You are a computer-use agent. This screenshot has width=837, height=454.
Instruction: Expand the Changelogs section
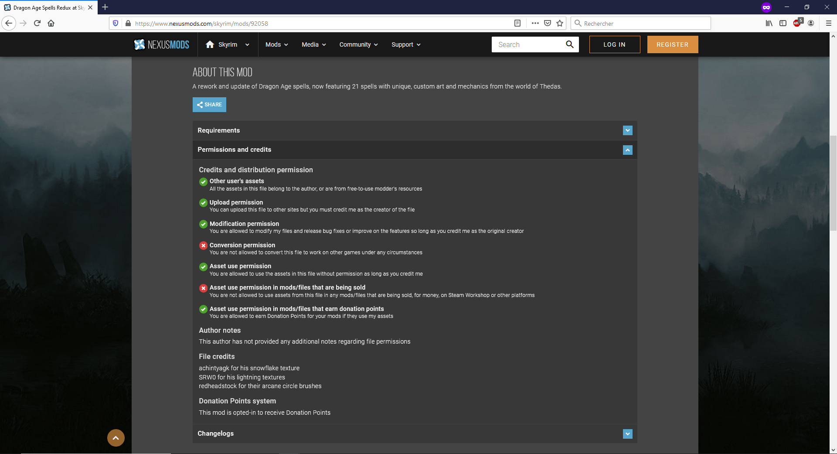pos(627,434)
